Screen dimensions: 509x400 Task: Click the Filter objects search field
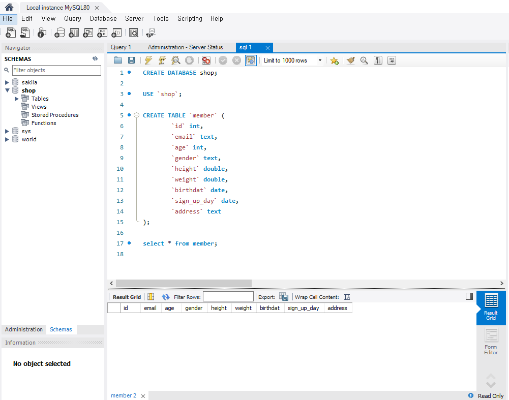[56, 71]
